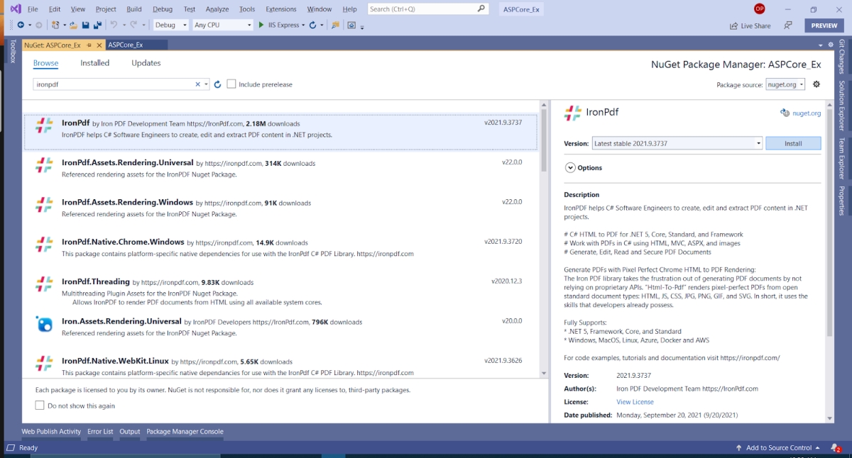
Task: Open the Error List tab
Action: point(100,432)
